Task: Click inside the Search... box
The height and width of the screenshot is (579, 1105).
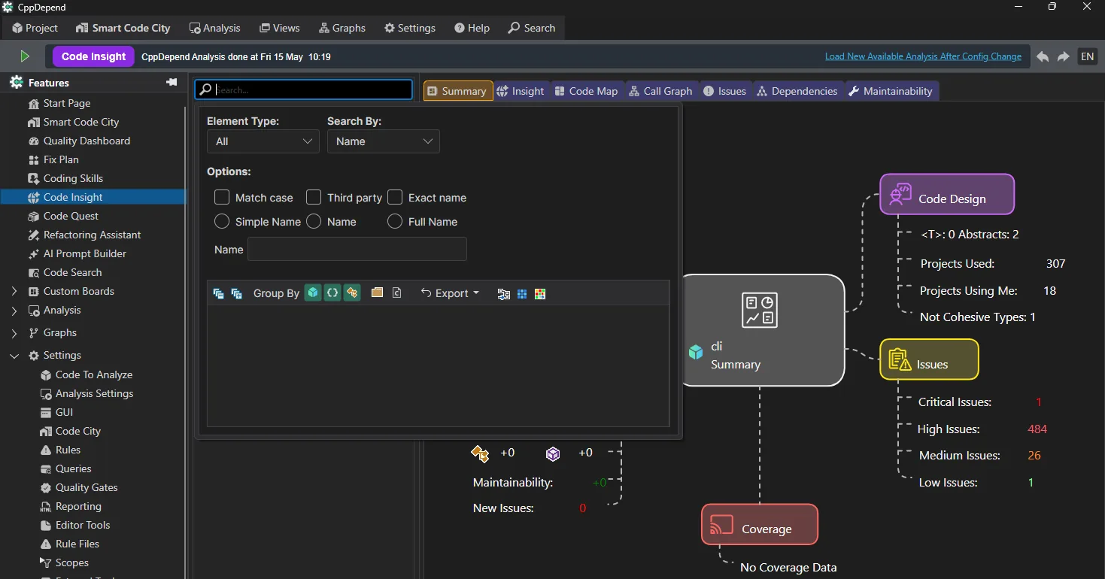Action: click(304, 89)
